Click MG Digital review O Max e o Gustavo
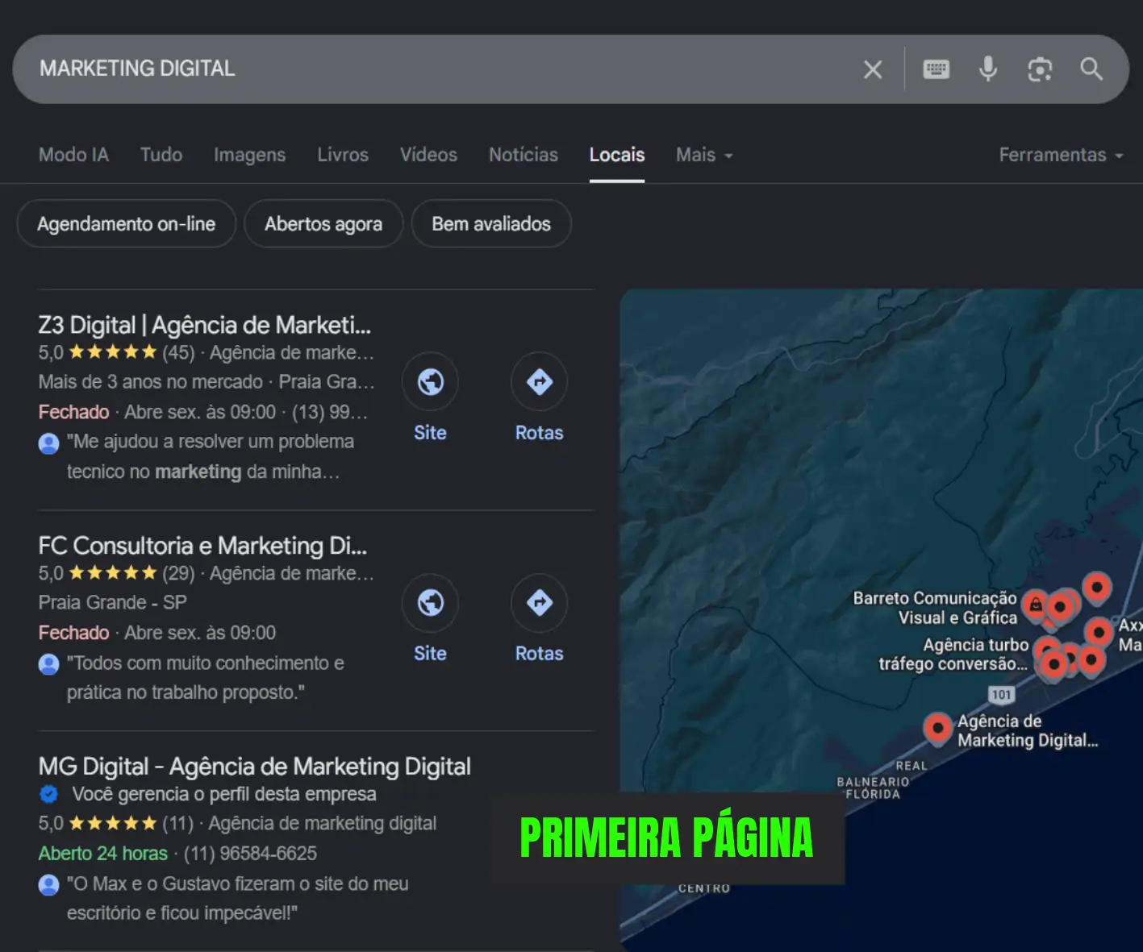This screenshot has width=1143, height=952. 238,898
